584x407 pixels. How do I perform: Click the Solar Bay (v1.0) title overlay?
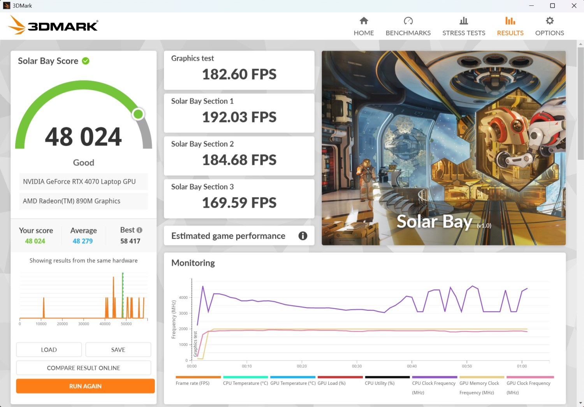444,222
